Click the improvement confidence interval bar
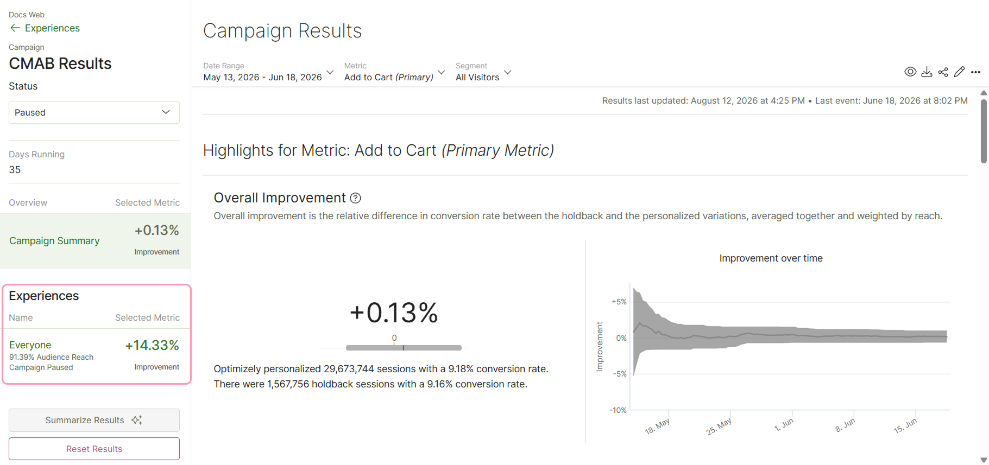This screenshot has height=465, width=989. click(x=404, y=348)
